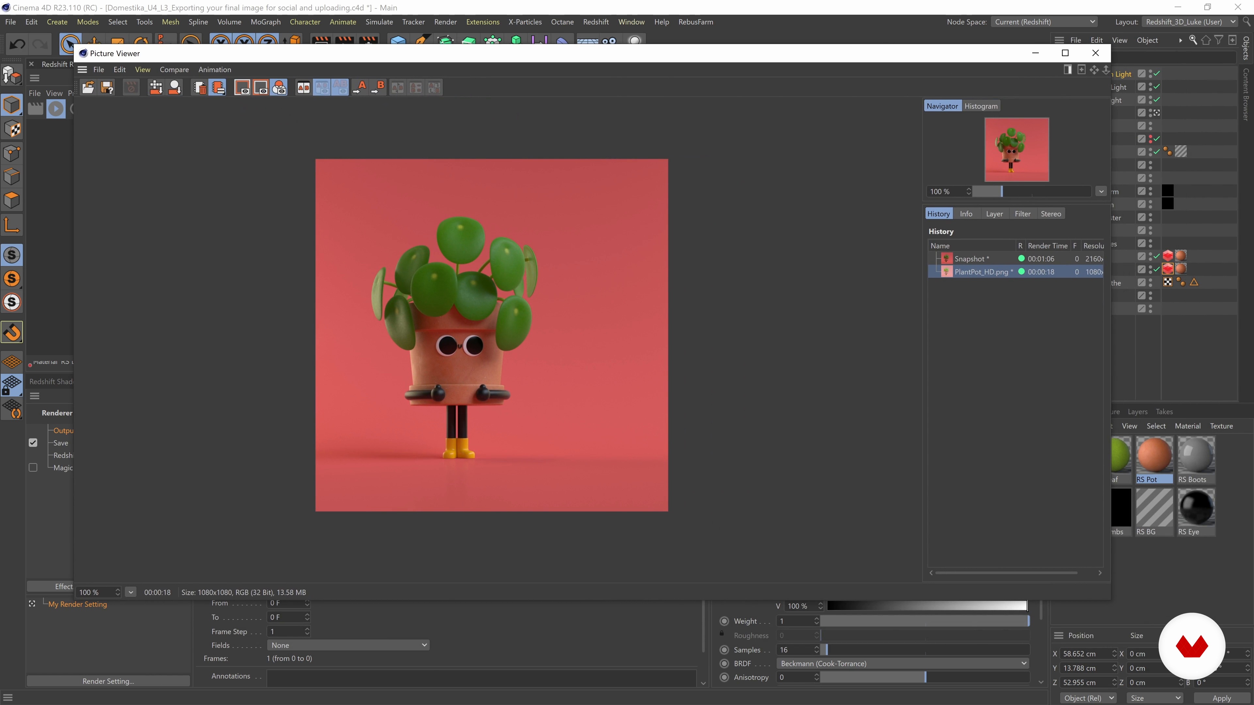Select Edges mode icon in left palette

12,177
